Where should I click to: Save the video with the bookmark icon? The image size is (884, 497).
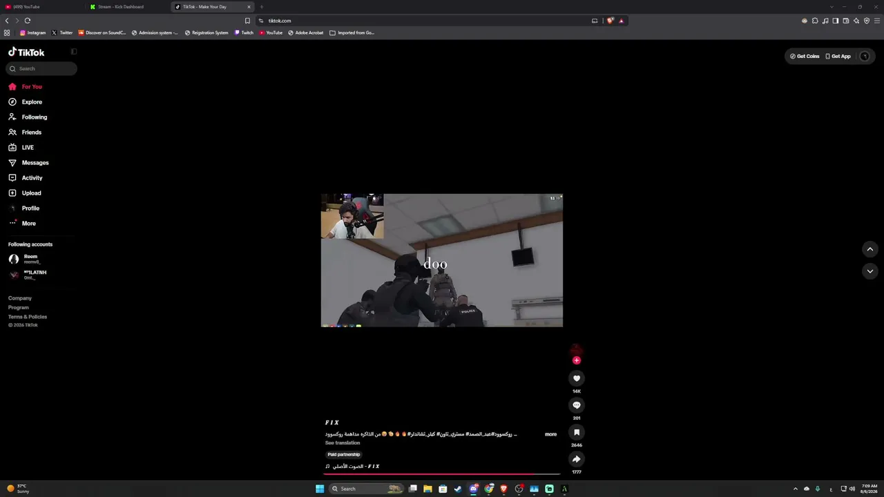click(577, 432)
